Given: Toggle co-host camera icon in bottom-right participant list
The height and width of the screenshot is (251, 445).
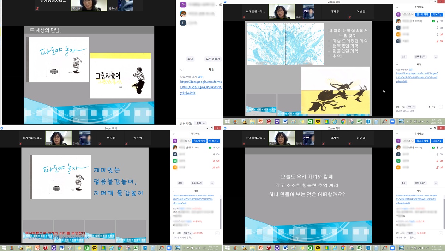Looking at the screenshot, I should [x=441, y=148].
